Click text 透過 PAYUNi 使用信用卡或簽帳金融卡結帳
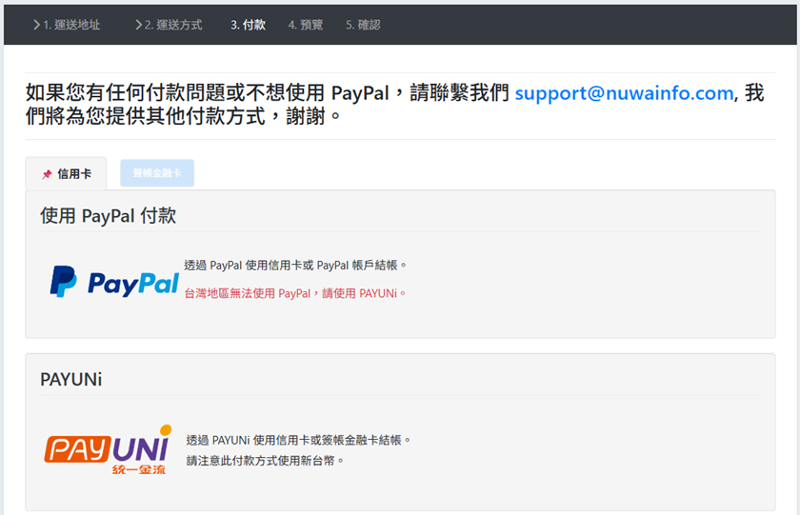800x515 pixels. coord(298,440)
